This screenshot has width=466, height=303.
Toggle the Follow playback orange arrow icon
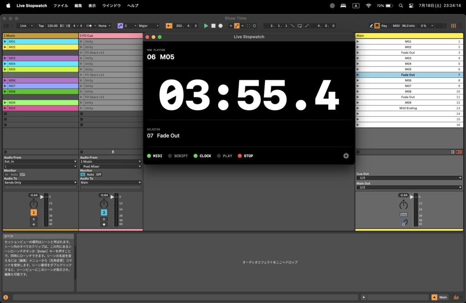[x=169, y=26]
